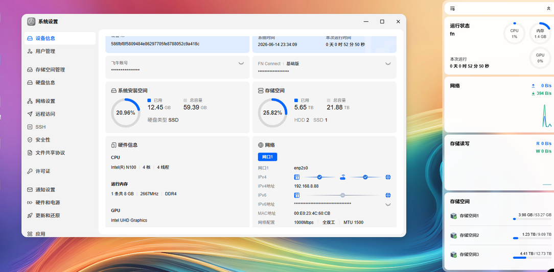Viewport: 554px width, 272px height.
Task: Click the 存储空间3 usage progress bar
Action: pos(532,258)
